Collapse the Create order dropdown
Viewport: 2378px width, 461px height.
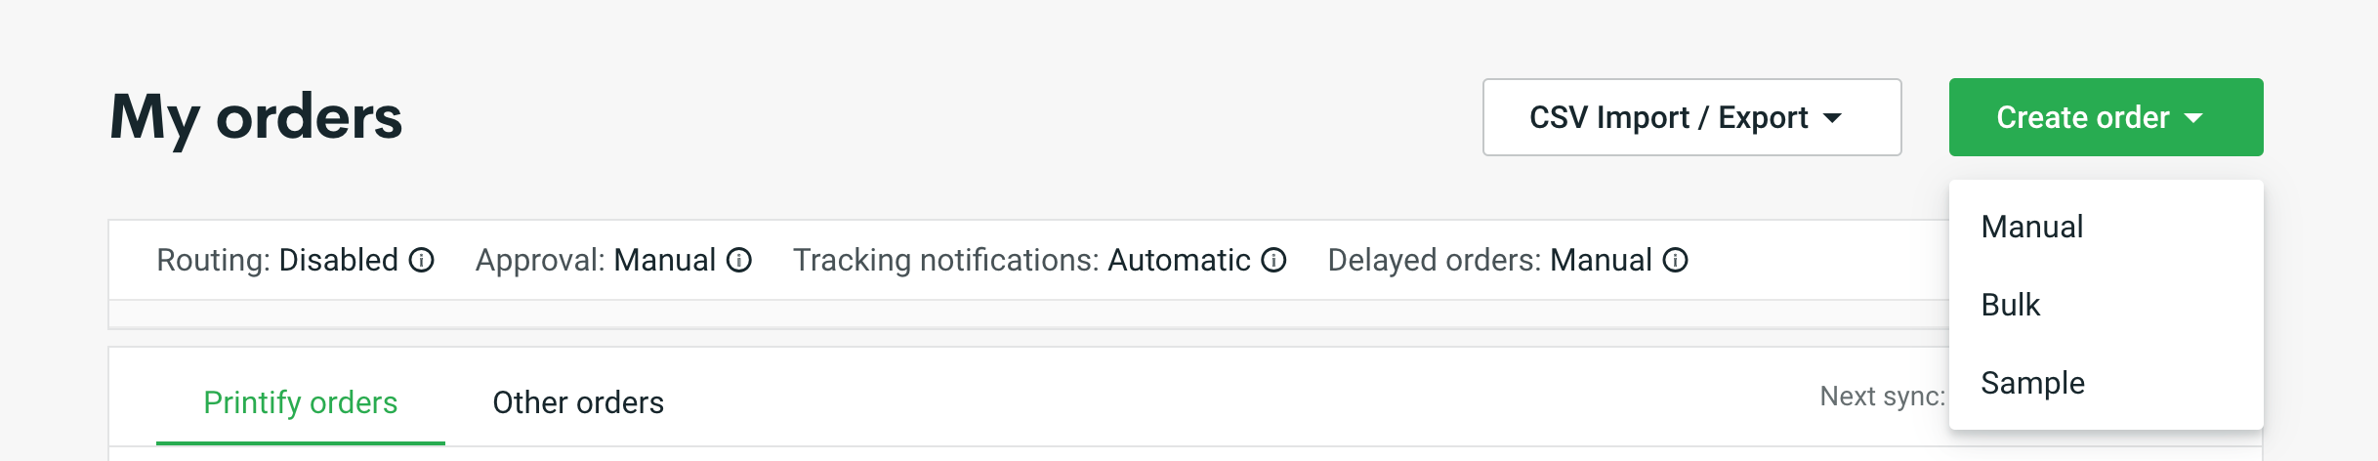[2105, 117]
